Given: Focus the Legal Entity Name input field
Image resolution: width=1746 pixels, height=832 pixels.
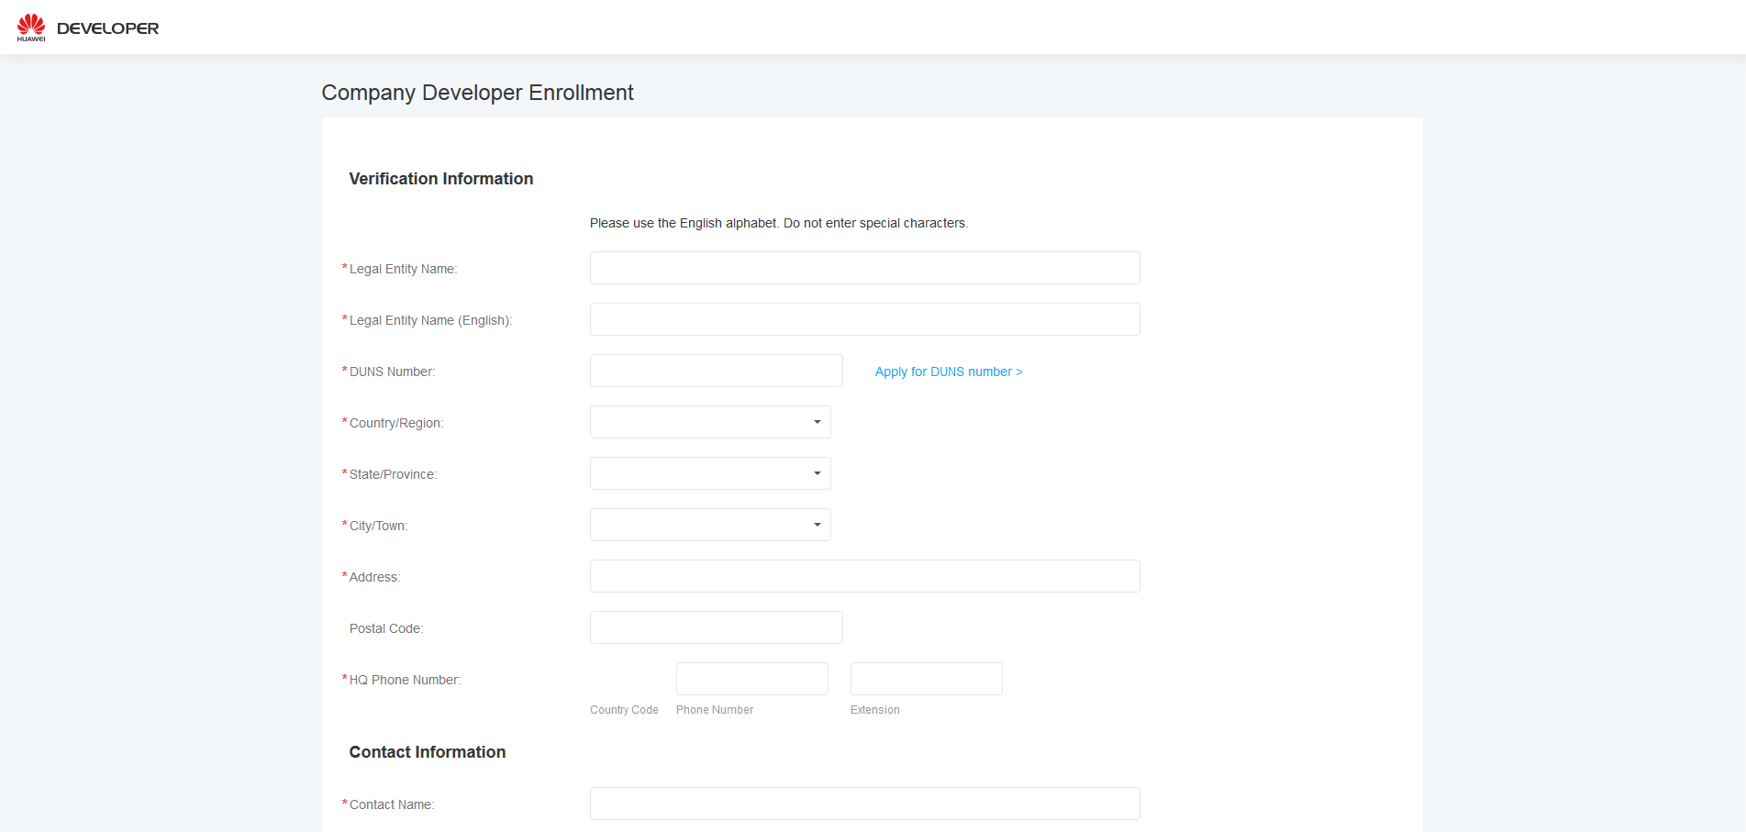Looking at the screenshot, I should (x=864, y=268).
